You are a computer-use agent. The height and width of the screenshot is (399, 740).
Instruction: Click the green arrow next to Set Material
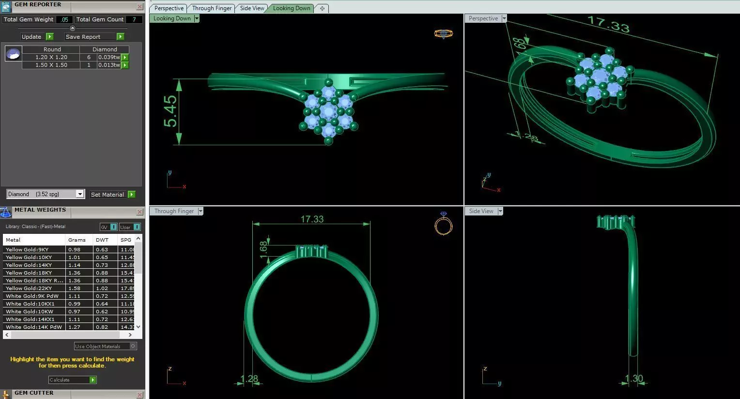click(x=131, y=194)
